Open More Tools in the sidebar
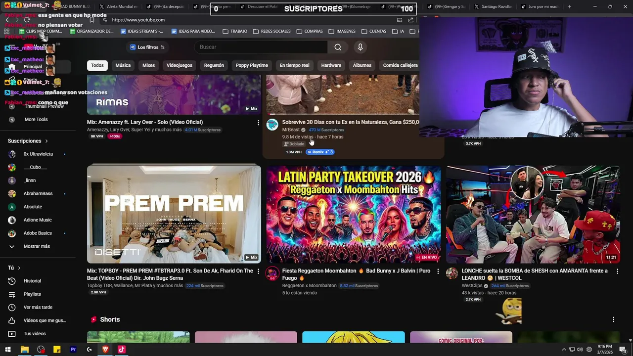 [x=36, y=119]
